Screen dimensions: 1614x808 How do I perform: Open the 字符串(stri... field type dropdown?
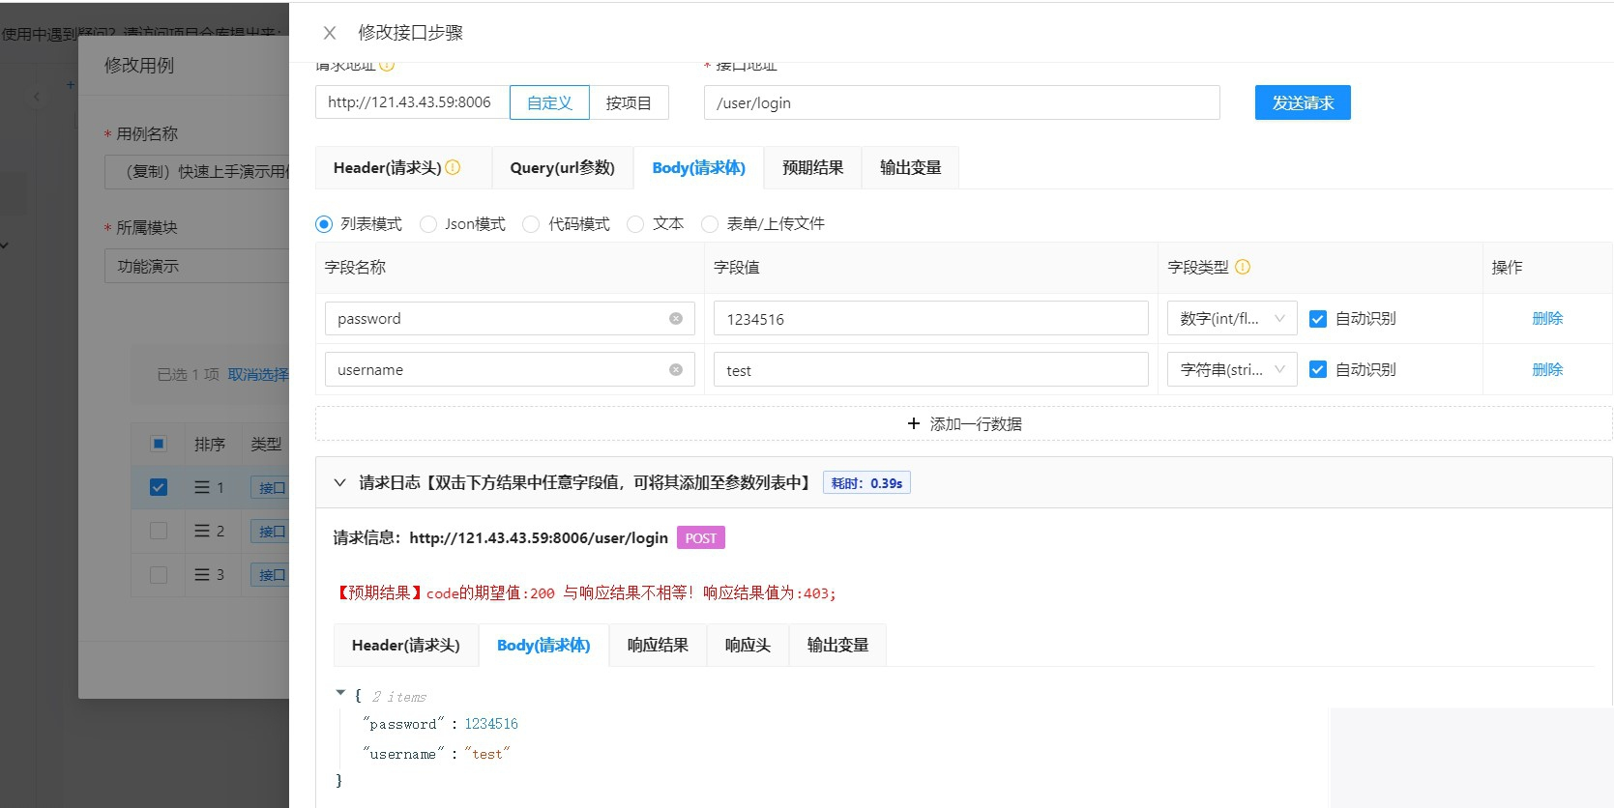pyautogui.click(x=1231, y=370)
